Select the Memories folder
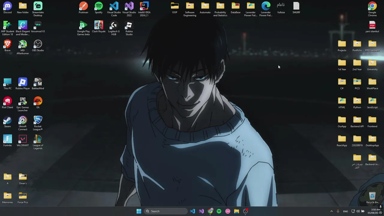Viewport: 384px width, 216px height. pyautogui.click(x=7, y=198)
